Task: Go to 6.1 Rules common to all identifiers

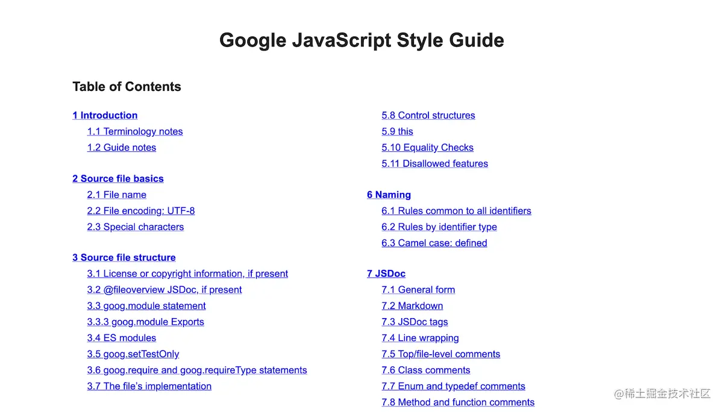Action: tap(457, 211)
